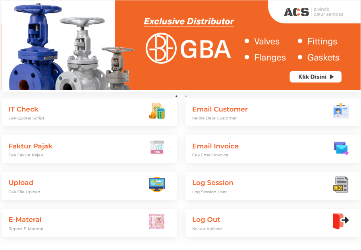View the Log Session title
Viewport: 361px width, 250px height.
pyautogui.click(x=213, y=183)
